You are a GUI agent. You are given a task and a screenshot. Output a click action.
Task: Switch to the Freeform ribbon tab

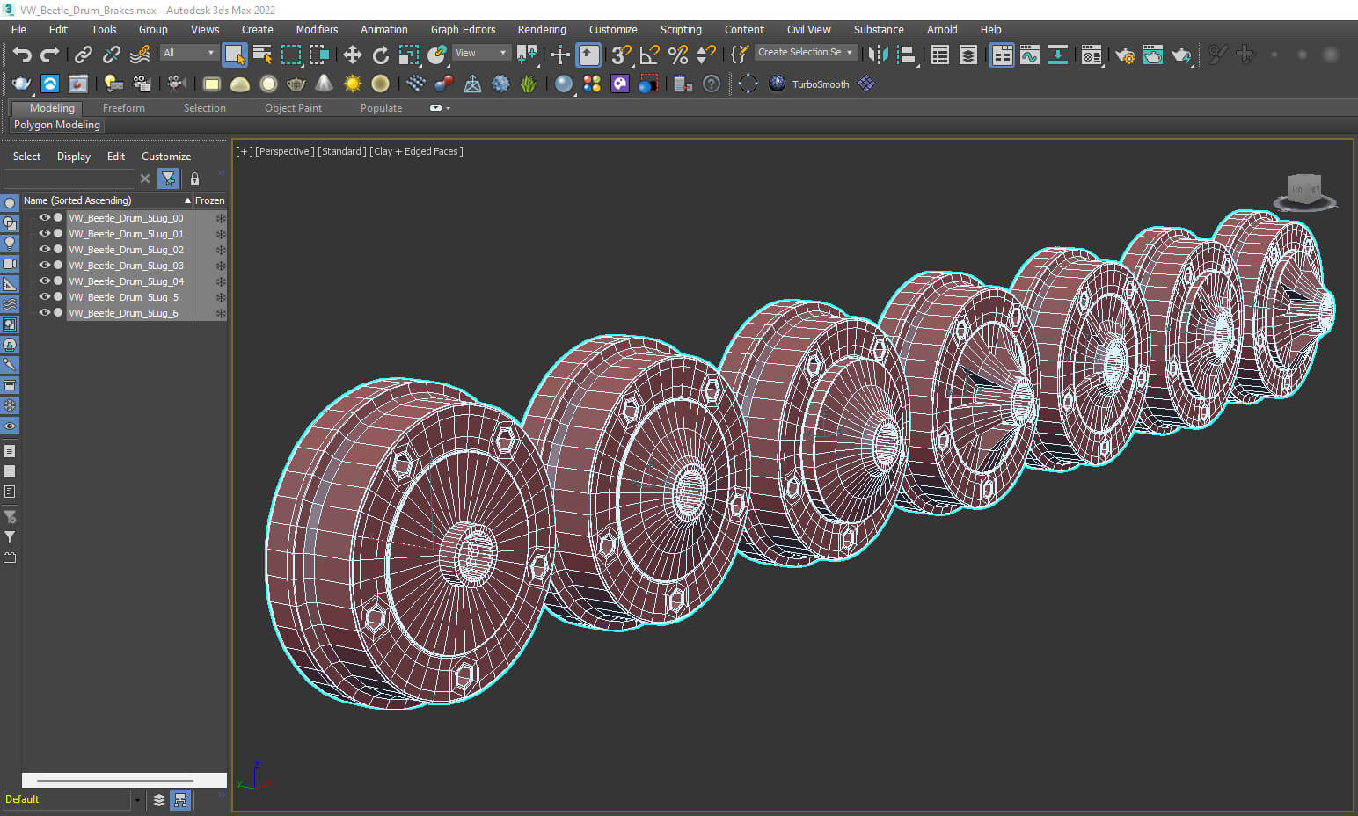[123, 108]
